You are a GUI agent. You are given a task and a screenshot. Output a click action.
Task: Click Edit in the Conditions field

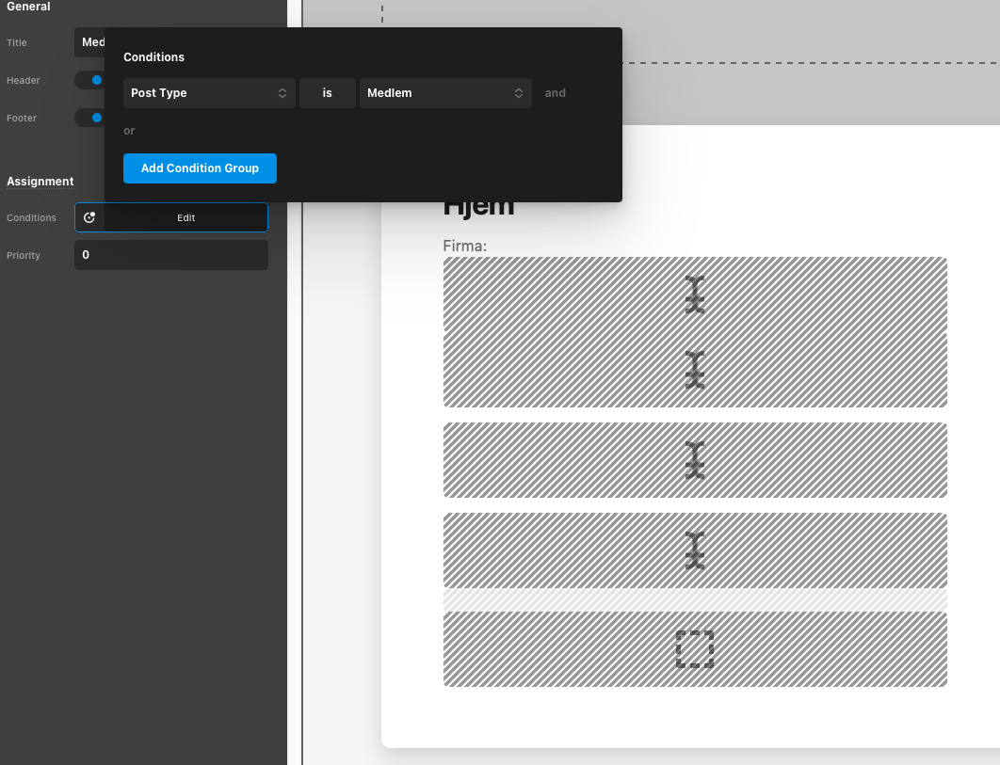point(186,217)
